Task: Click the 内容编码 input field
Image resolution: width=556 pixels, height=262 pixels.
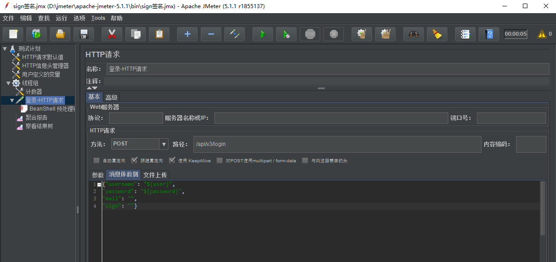Action: click(x=531, y=144)
